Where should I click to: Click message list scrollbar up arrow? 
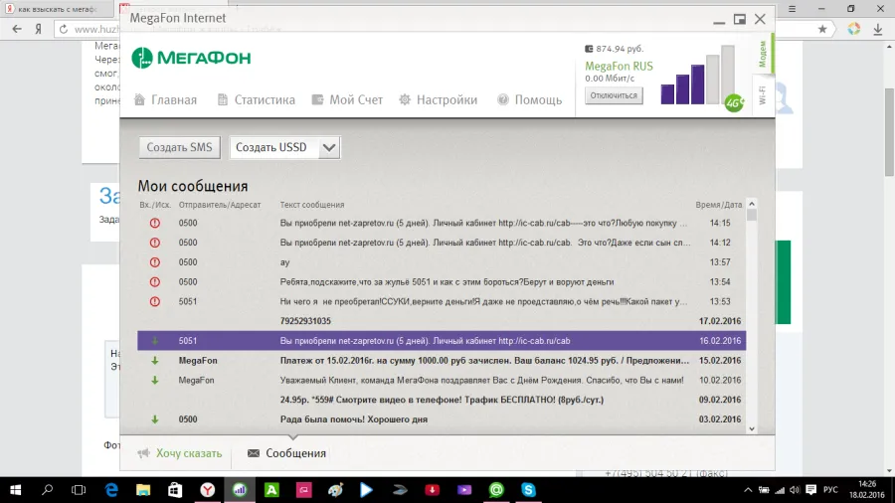pyautogui.click(x=752, y=204)
